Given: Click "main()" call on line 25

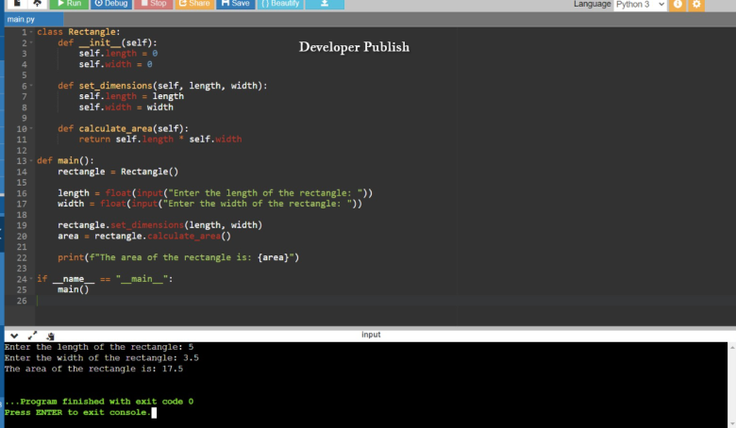Looking at the screenshot, I should click(74, 289).
